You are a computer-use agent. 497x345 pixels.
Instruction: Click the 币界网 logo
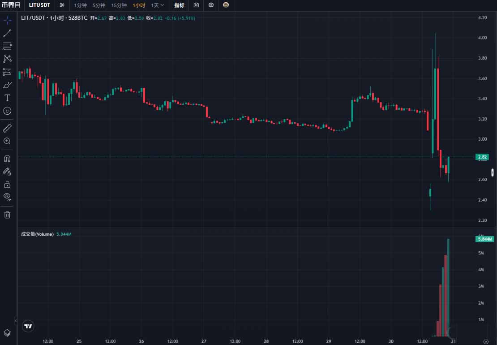11,5
